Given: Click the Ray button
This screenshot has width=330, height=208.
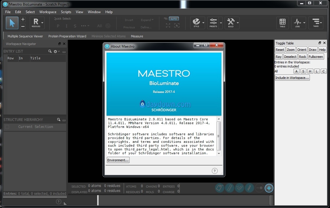Looking at the screenshot, I should [279, 57].
